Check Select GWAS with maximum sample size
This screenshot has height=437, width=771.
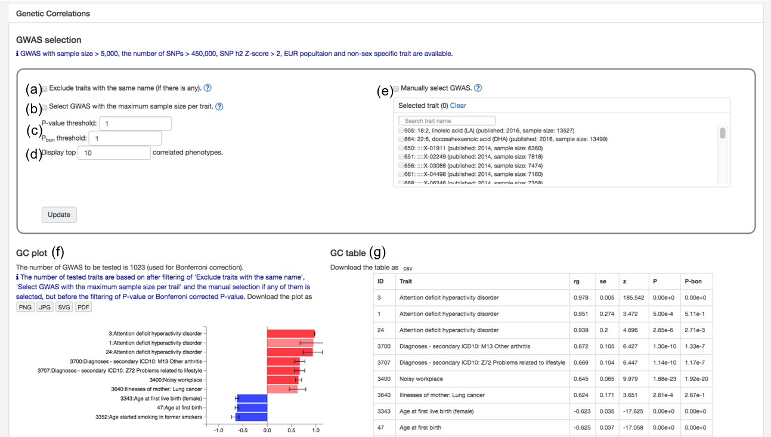[x=45, y=107]
